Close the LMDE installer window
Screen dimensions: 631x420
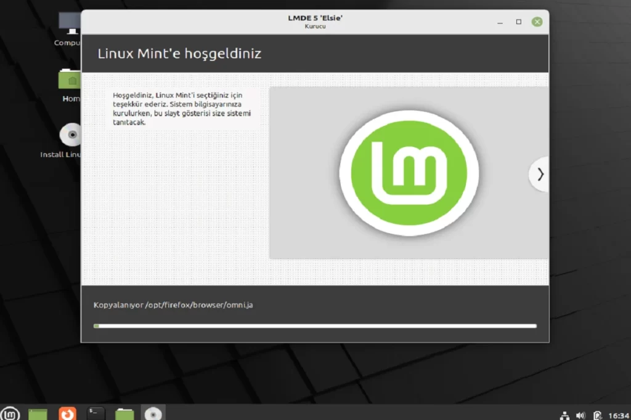[537, 22]
